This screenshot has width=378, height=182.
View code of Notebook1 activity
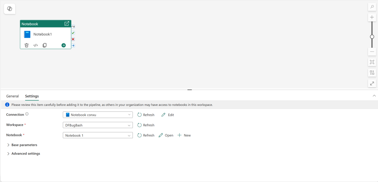tap(35, 45)
